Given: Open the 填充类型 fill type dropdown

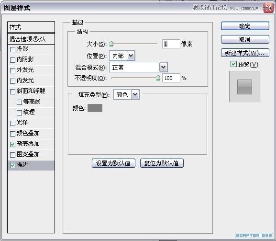Looking at the screenshot, I should [x=126, y=94].
